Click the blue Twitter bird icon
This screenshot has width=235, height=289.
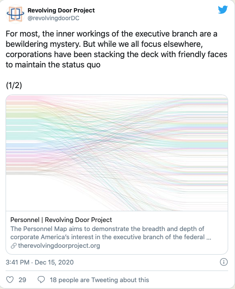click(223, 10)
